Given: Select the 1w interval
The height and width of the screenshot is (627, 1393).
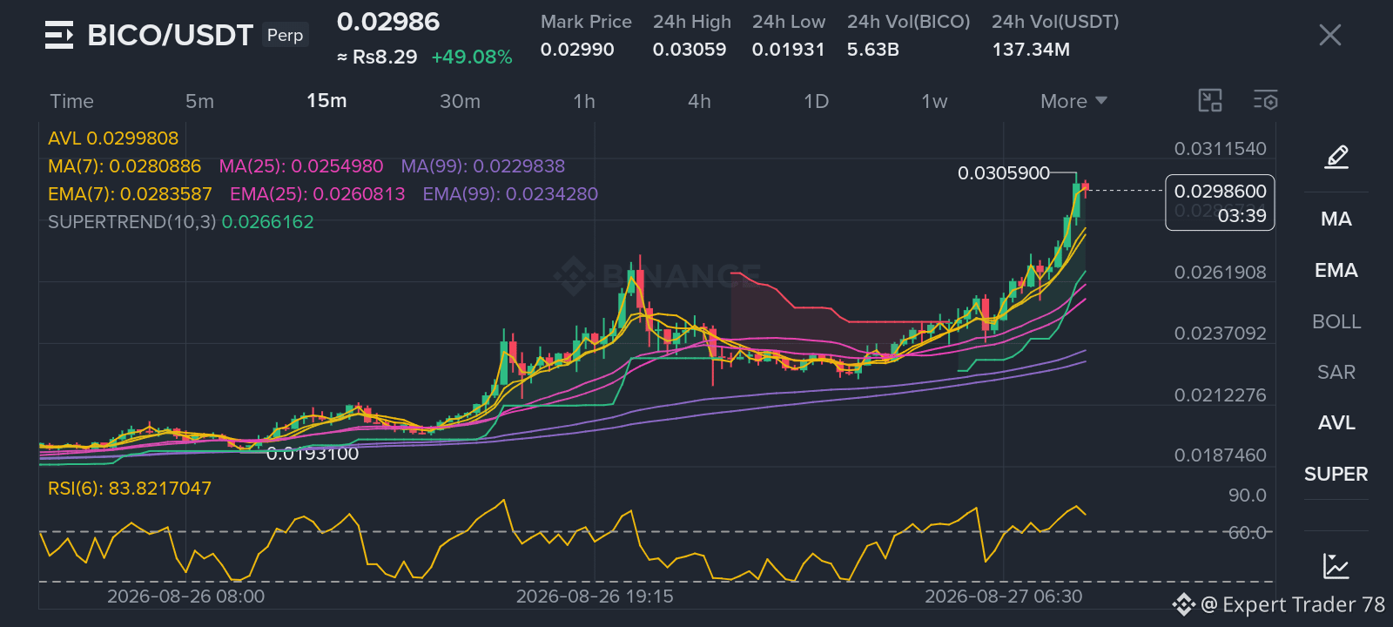Looking at the screenshot, I should 934,101.
